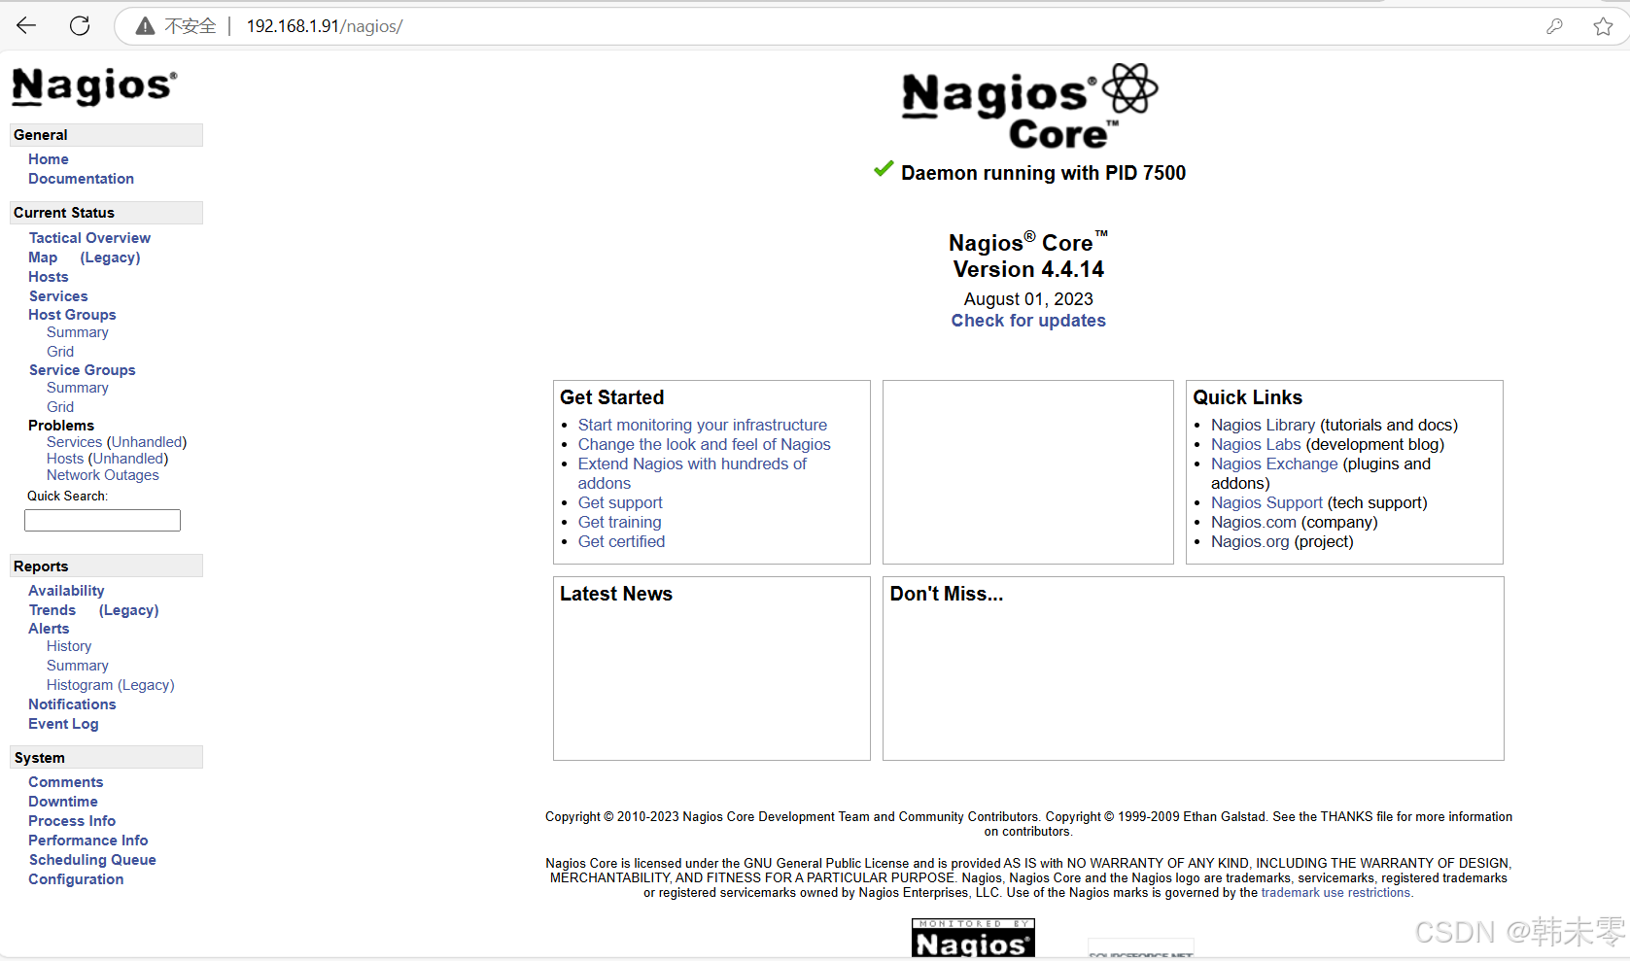
Task: Open Start monitoring your infrastructure
Action: click(703, 425)
